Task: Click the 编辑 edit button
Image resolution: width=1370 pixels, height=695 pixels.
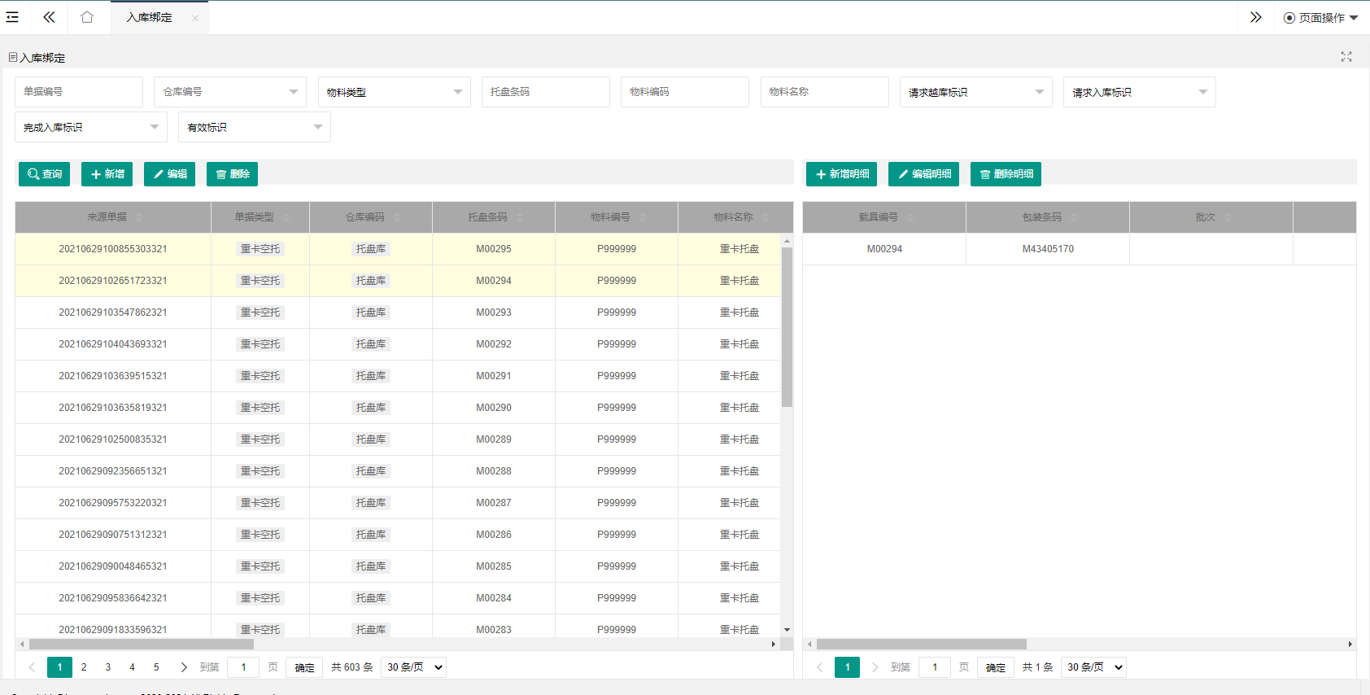Action: point(169,174)
